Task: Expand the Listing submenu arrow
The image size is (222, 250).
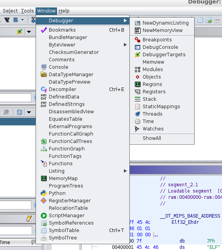Action: pyautogui.click(x=125, y=171)
